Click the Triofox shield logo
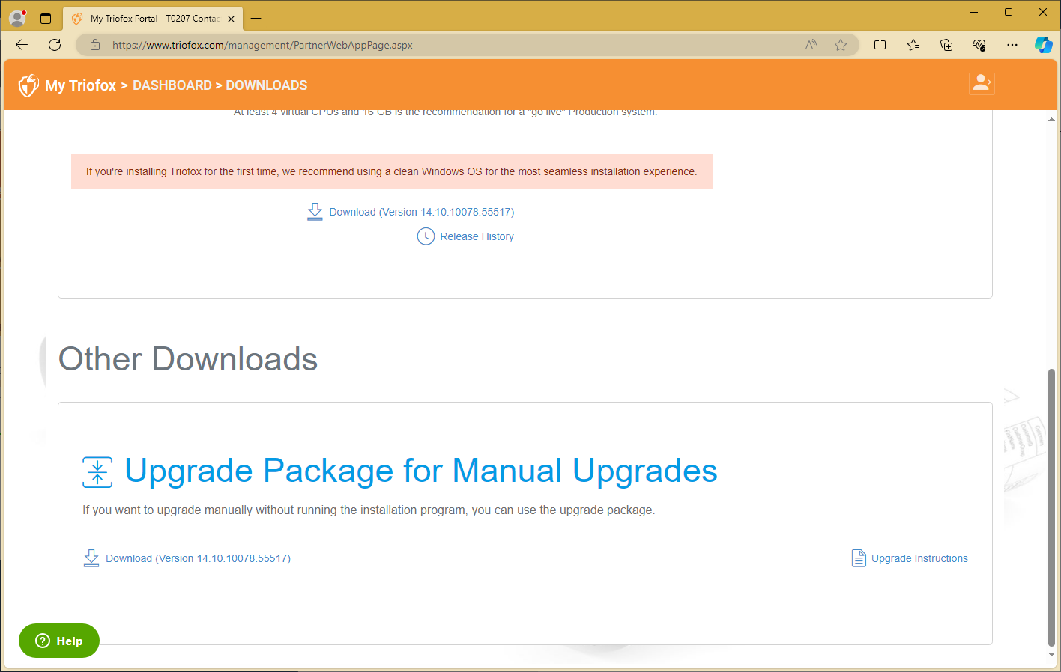Image resolution: width=1061 pixels, height=672 pixels. 28,85
